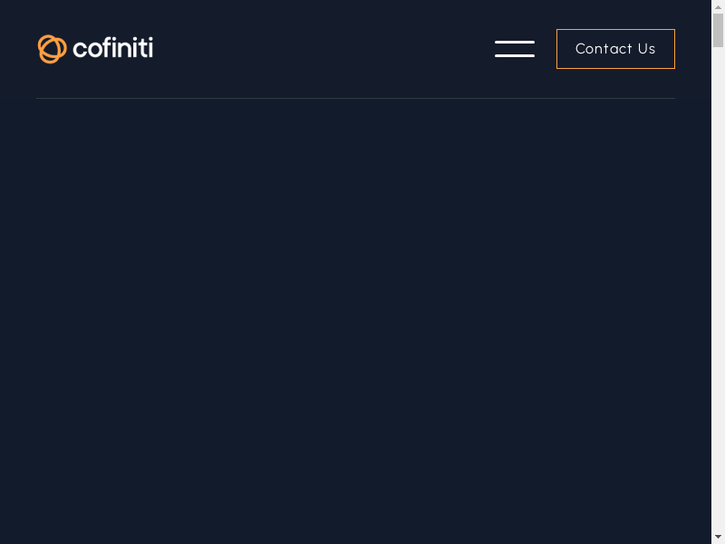
Task: Open contact page from header button
Action: click(x=615, y=49)
